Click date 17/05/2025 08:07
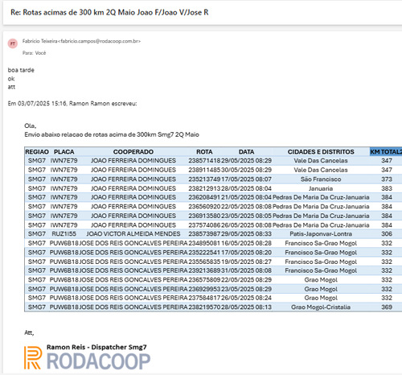This screenshot has width=402, height=375. pos(246,179)
